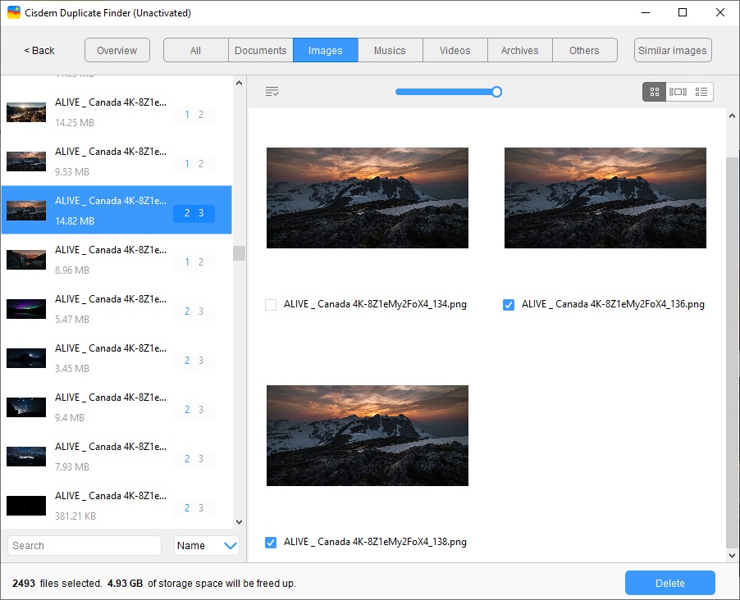Go Back to the previous screen
740x600 pixels.
[39, 51]
